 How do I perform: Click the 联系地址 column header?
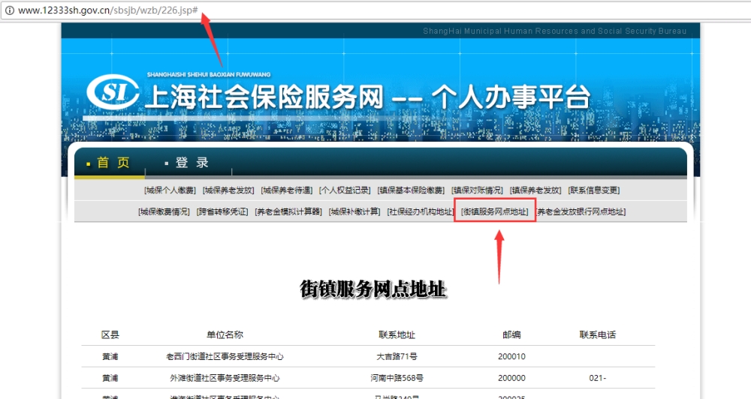tap(397, 335)
